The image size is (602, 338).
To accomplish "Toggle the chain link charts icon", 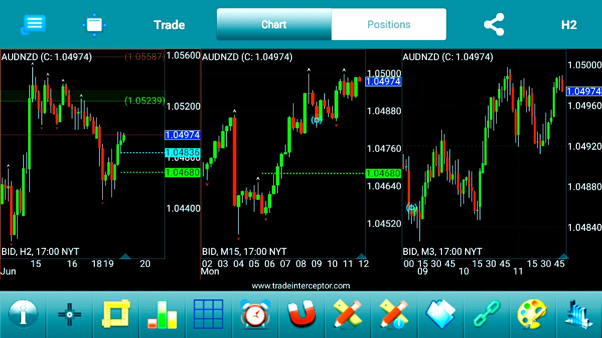I will (486, 315).
